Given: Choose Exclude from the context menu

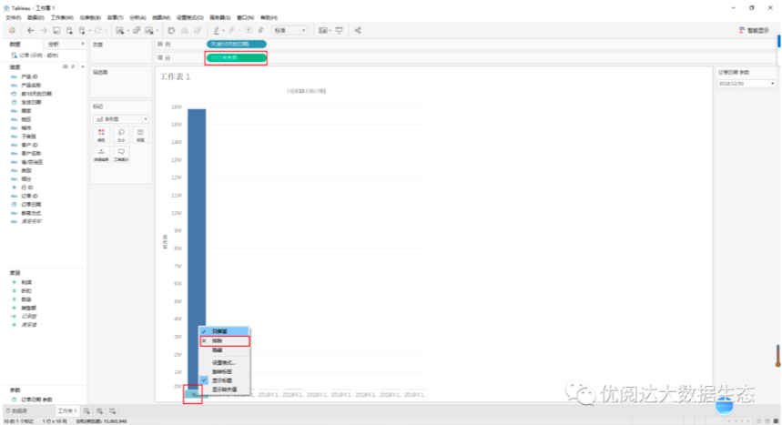Looking at the screenshot, I should pos(225,340).
